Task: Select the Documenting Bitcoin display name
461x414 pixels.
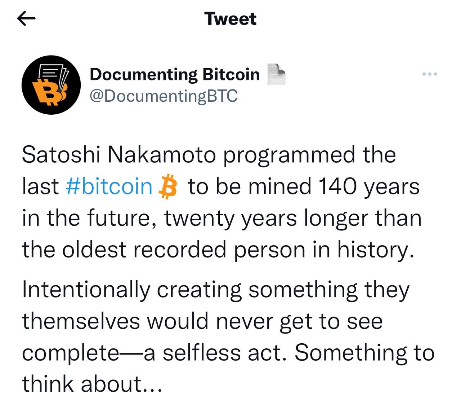Action: click(175, 74)
